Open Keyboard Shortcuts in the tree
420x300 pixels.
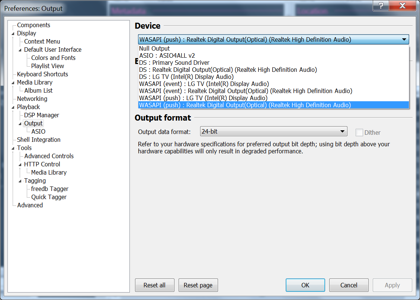42,74
